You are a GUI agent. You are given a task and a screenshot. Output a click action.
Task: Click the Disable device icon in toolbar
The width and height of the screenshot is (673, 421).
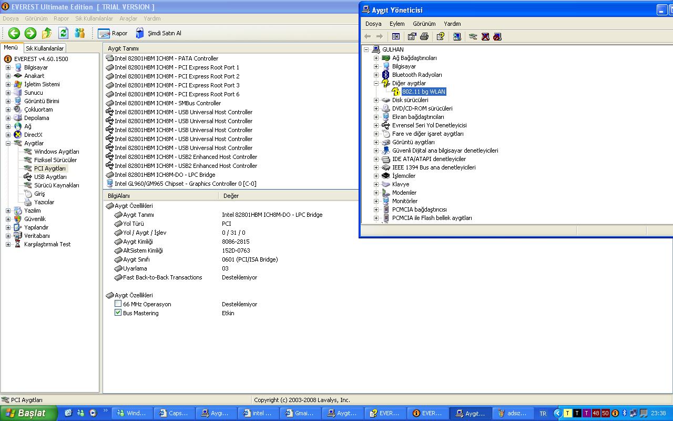pos(497,36)
